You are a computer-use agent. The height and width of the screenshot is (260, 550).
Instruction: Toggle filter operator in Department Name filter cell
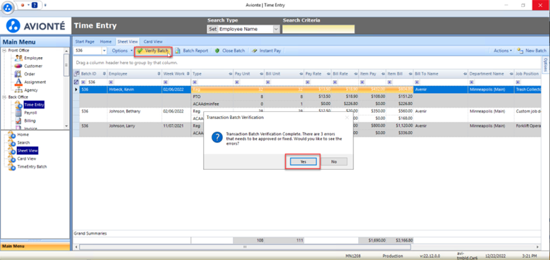point(472,82)
